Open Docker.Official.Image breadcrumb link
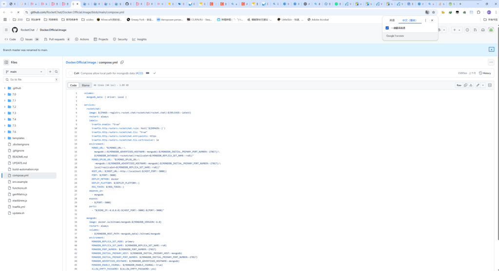This screenshot has width=499, height=271. 81,62
